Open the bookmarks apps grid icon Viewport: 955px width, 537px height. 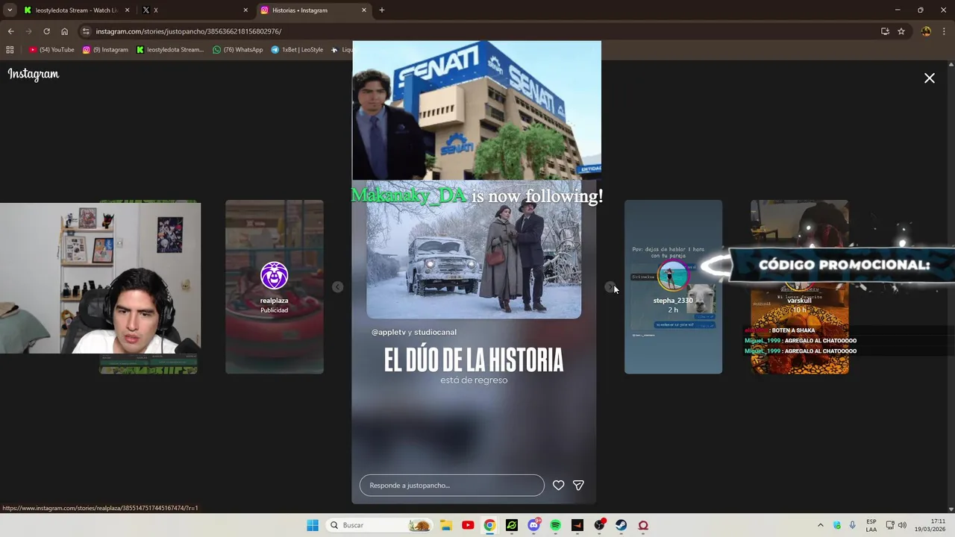coord(10,50)
